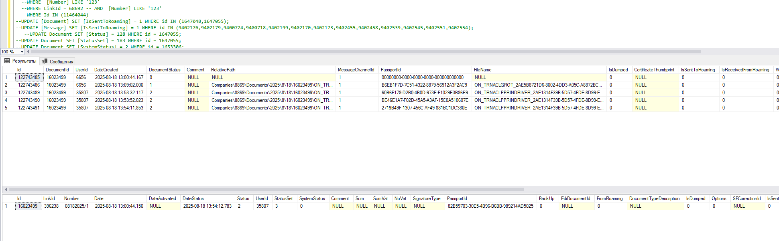Select the FromRoaming column header
The height and width of the screenshot is (241, 779).
(x=611, y=198)
